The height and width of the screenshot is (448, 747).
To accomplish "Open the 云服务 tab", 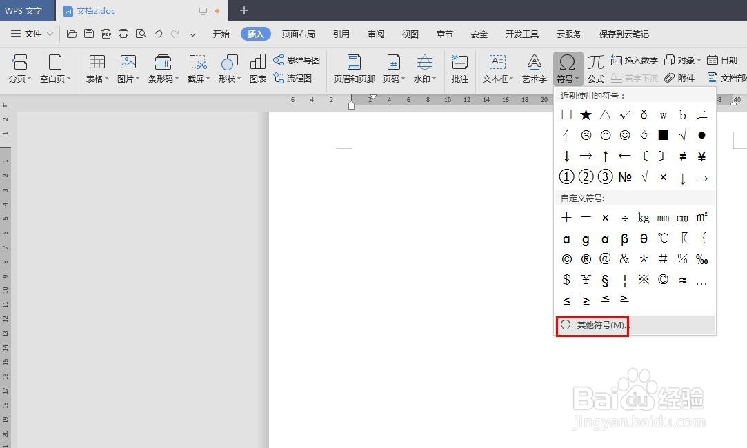I will tap(569, 34).
